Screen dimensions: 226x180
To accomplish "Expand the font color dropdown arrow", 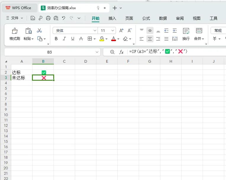I will [x=118, y=39].
